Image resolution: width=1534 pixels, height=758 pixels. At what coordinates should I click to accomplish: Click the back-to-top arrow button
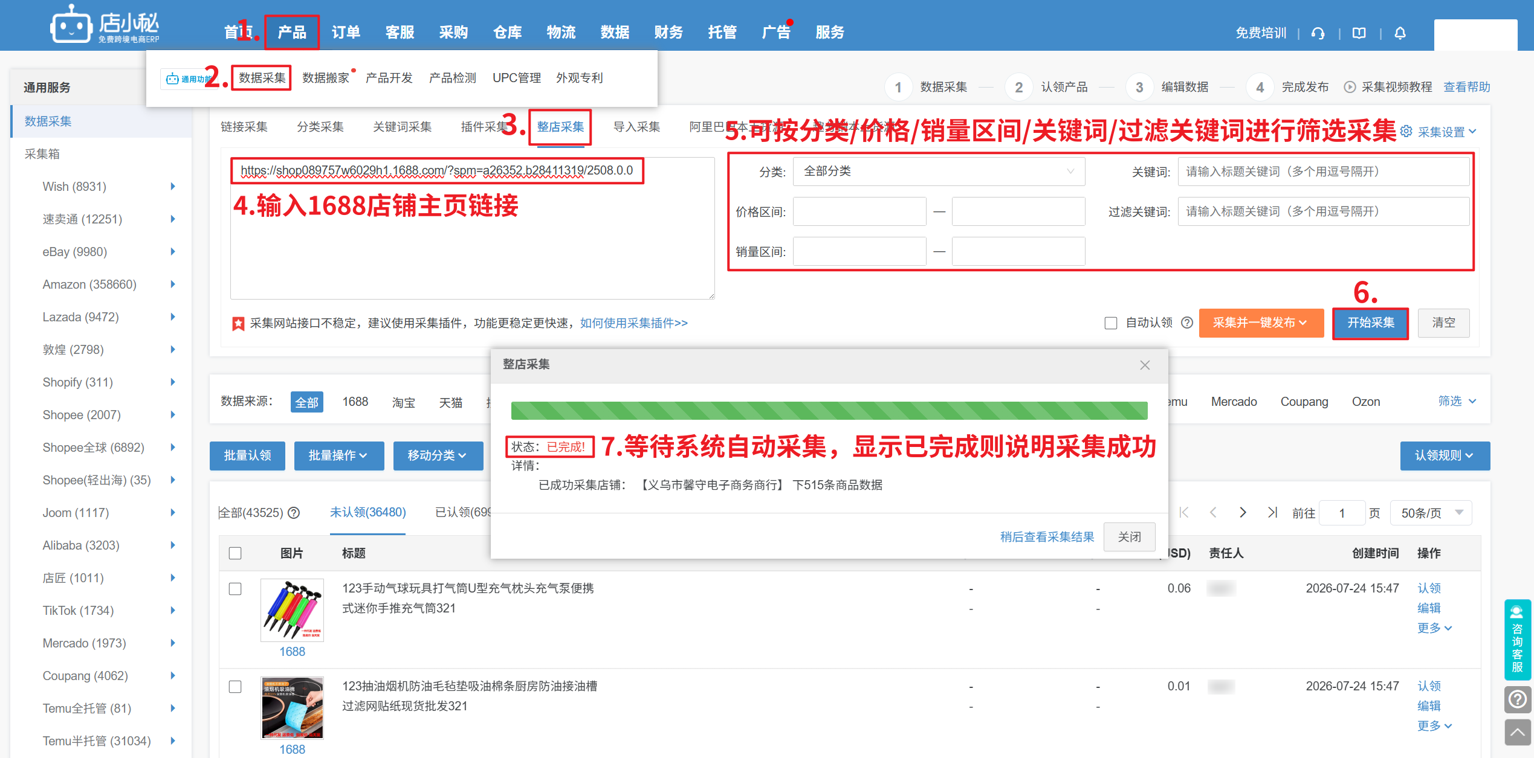[x=1517, y=733]
